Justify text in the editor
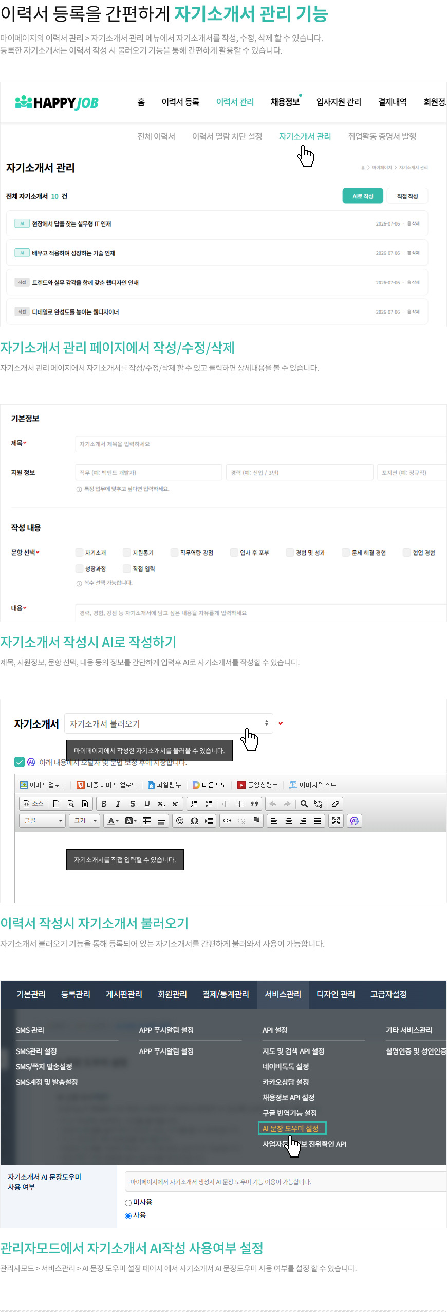This screenshot has height=1312, width=447. click(318, 821)
